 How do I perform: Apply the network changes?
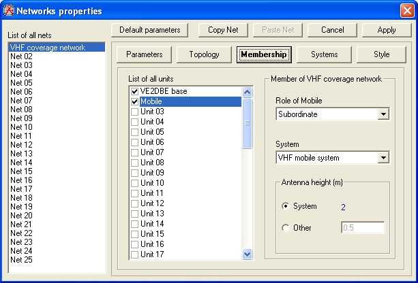click(387, 30)
